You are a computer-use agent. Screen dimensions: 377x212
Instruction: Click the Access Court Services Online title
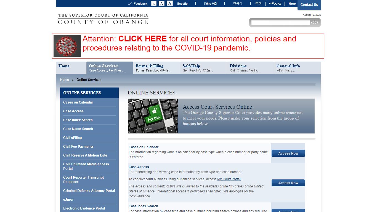pyautogui.click(x=217, y=107)
